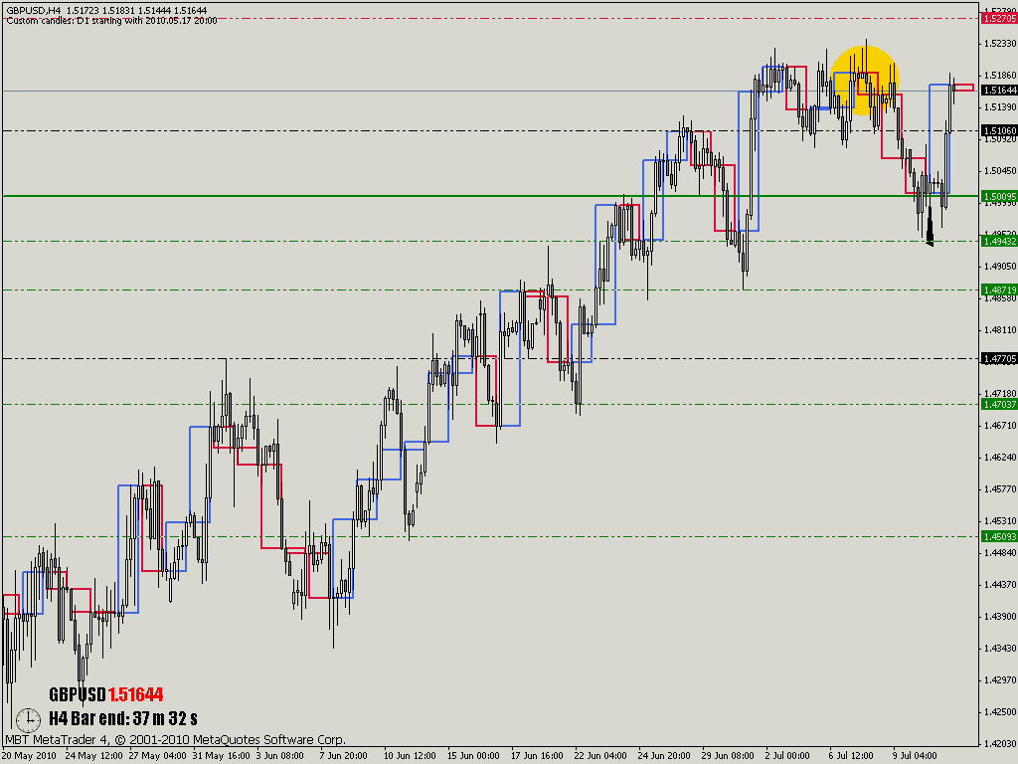Click the '22 Jun 04:00' time axis label
The image size is (1018, 764).
coord(600,756)
